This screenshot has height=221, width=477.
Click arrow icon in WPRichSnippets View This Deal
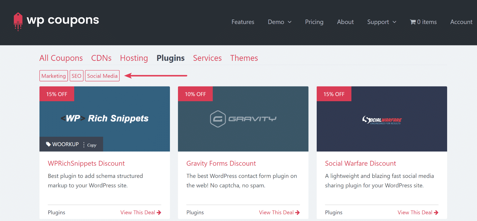pos(159,212)
